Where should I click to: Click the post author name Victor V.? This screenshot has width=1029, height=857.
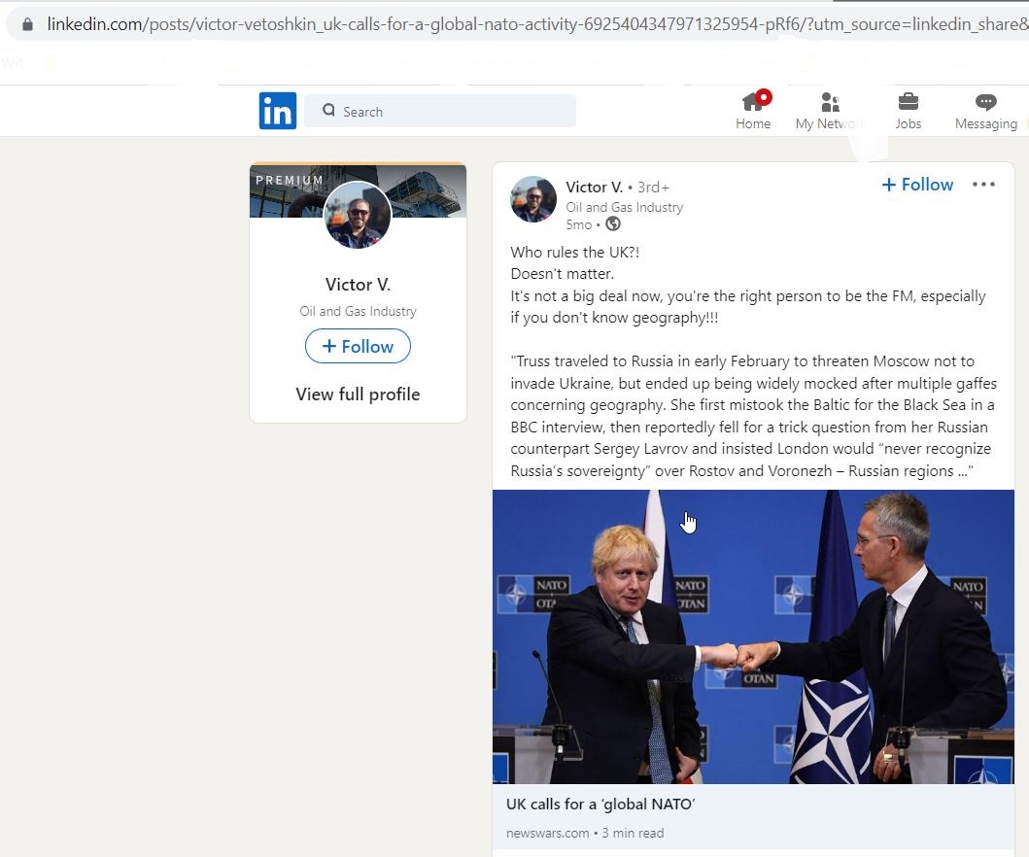594,188
